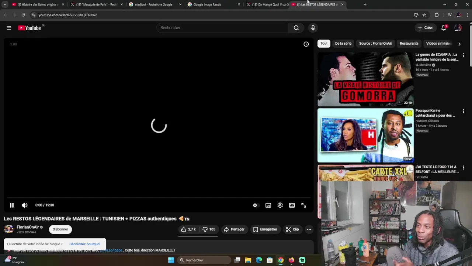Pause the video with the pause button

(12, 205)
